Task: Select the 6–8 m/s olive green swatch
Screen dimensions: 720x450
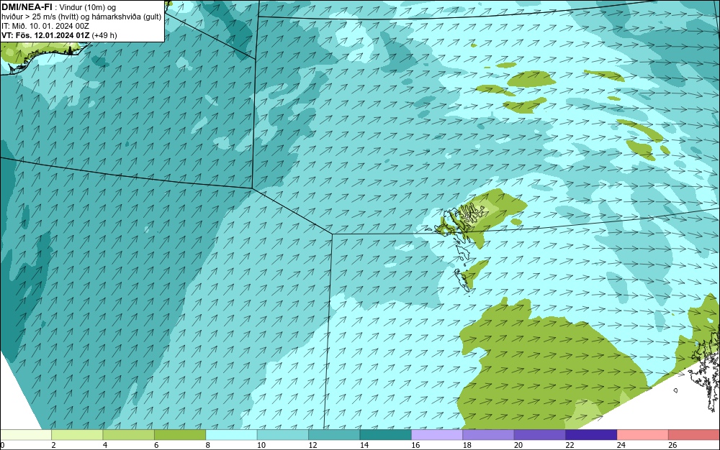Action: tap(180, 435)
